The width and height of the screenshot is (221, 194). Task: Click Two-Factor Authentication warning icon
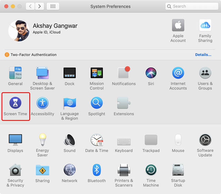click(7, 55)
